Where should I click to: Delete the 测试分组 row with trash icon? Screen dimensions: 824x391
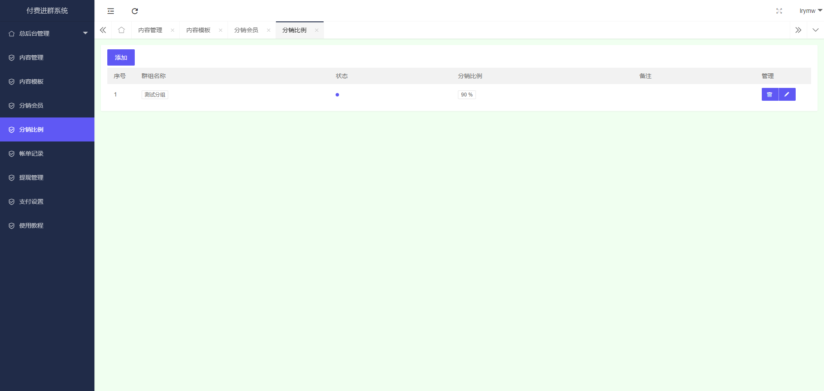tap(770, 94)
